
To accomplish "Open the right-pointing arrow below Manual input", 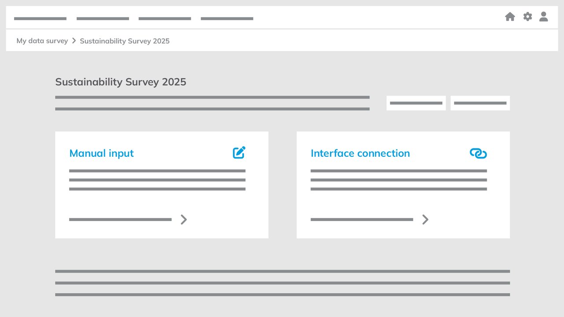I will [x=184, y=219].
